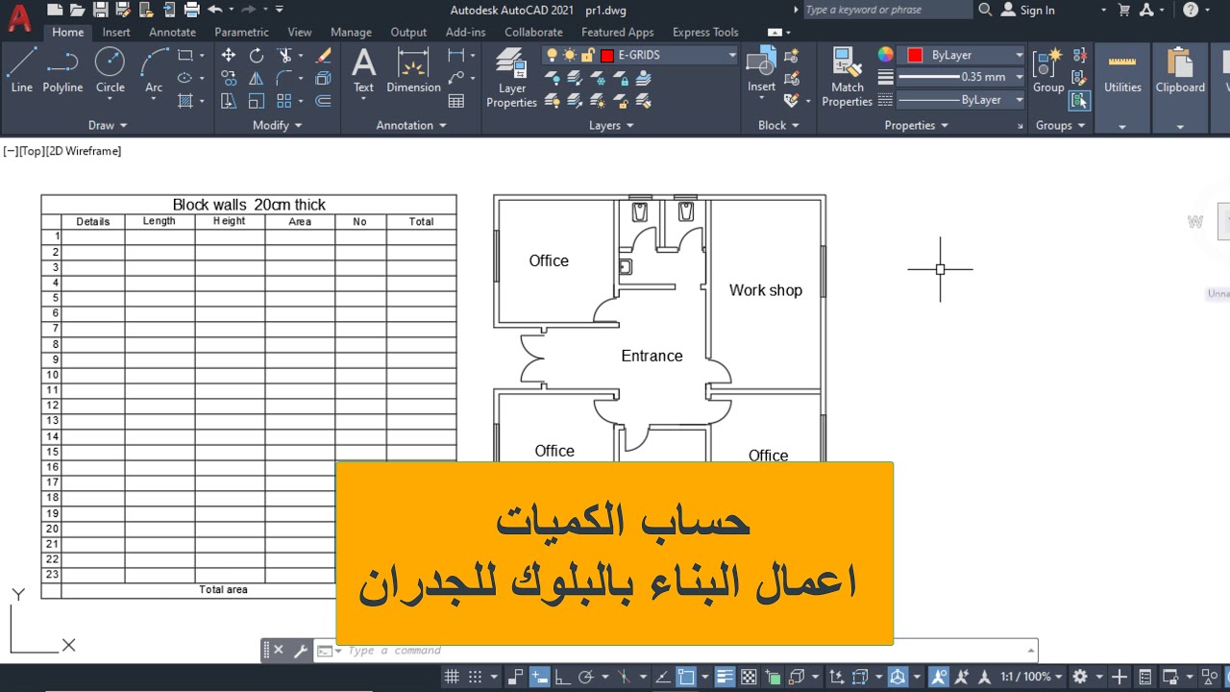Click the [Top] view control label
This screenshot has width=1230, height=692.
pos(32,151)
